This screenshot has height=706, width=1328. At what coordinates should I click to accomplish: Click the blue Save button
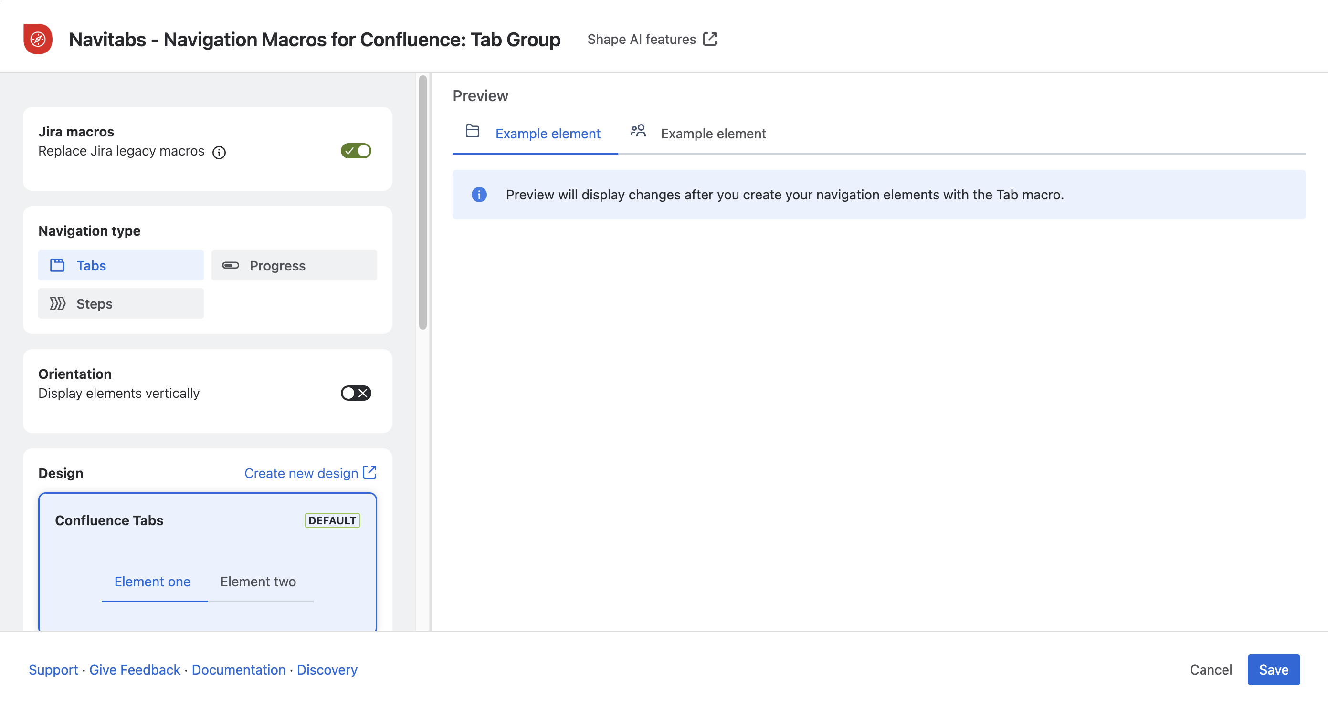(x=1274, y=669)
